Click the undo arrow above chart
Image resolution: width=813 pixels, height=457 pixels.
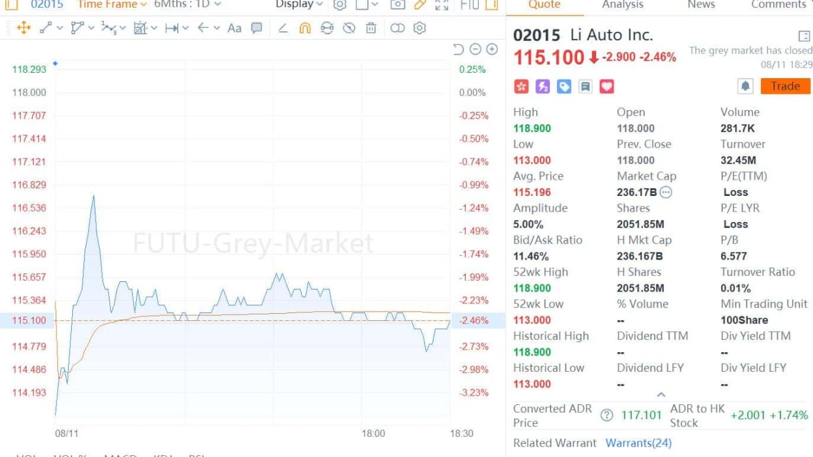tap(458, 49)
